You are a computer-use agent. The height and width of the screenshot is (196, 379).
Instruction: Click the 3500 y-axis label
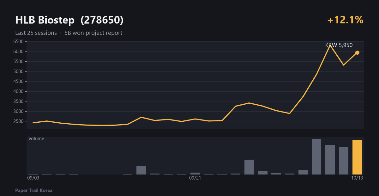(19, 101)
